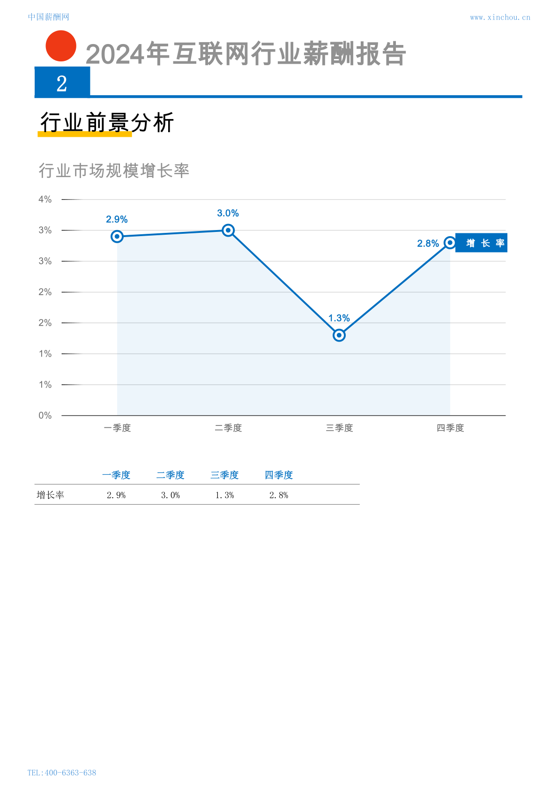Open the www.xinchou.cn link
Screen dimensions: 558x789
(500, 17)
